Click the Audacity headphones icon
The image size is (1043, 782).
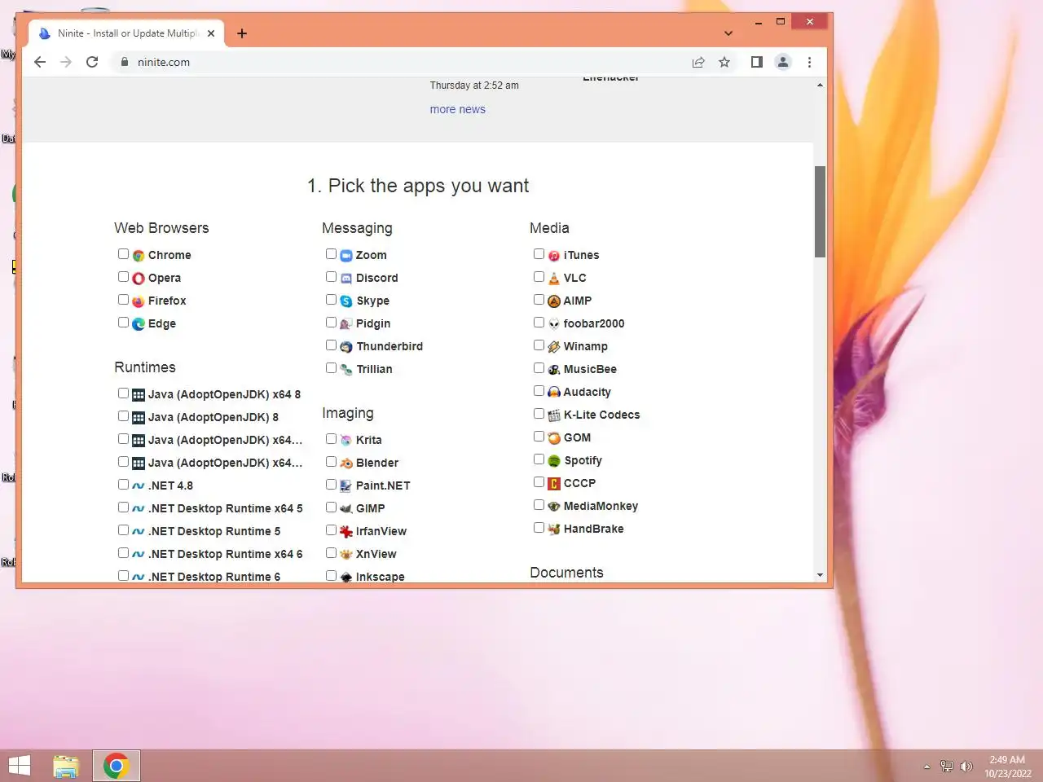point(554,393)
